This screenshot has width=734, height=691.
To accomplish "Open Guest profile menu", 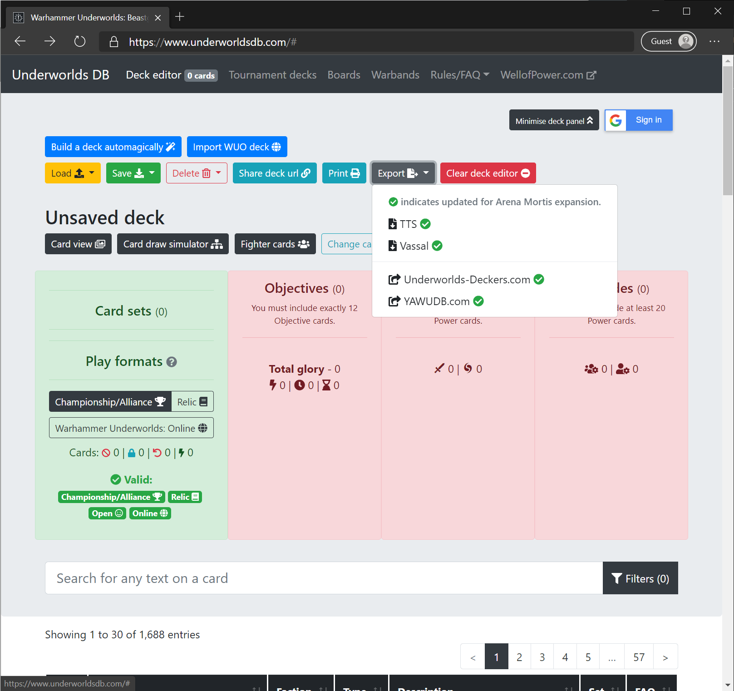I will pyautogui.click(x=669, y=41).
